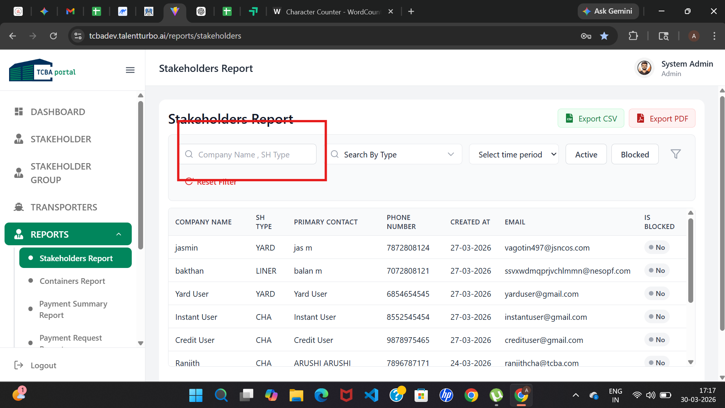Collapse the Reports menu chevron
The height and width of the screenshot is (408, 725).
click(x=118, y=234)
